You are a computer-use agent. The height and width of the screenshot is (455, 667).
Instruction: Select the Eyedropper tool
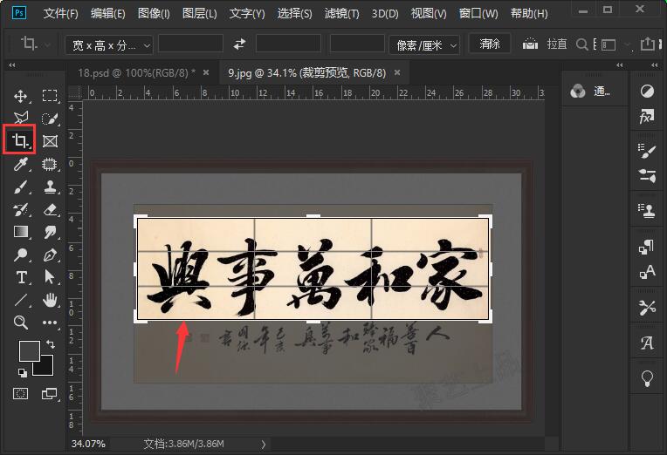[x=20, y=164]
